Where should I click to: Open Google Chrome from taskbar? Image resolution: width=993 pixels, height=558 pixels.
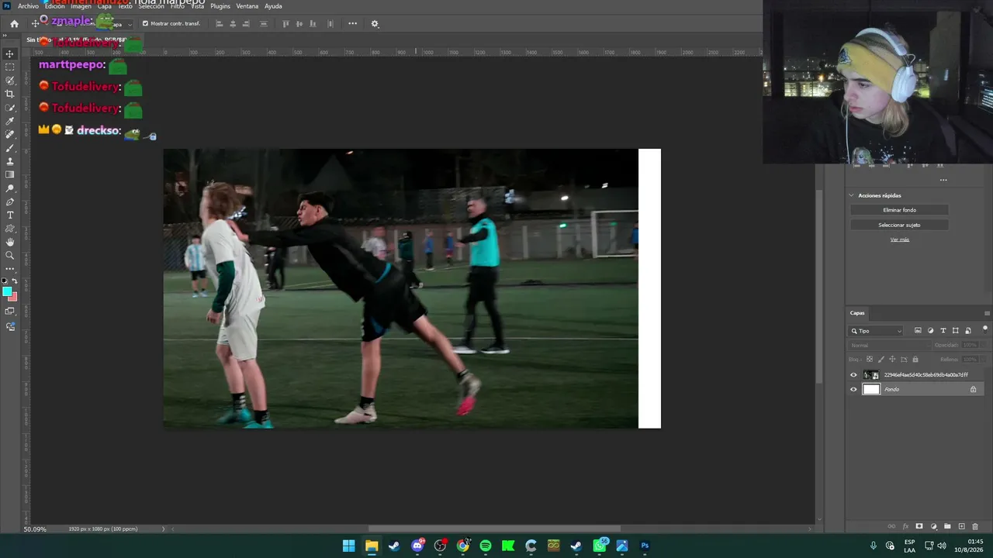pyautogui.click(x=463, y=546)
